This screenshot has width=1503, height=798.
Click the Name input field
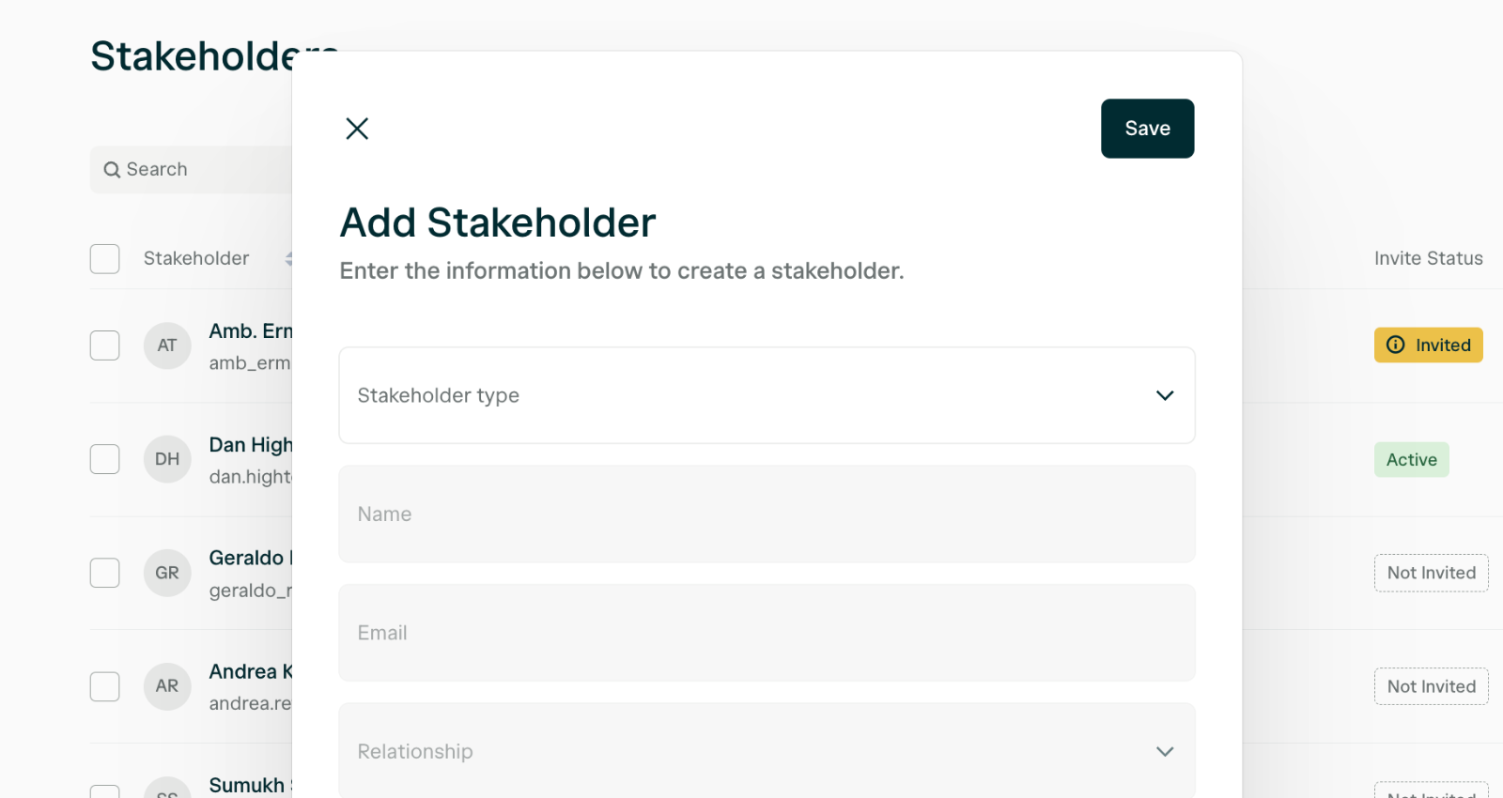[767, 514]
